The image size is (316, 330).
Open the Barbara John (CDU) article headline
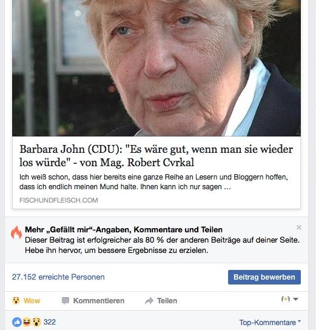(156, 156)
